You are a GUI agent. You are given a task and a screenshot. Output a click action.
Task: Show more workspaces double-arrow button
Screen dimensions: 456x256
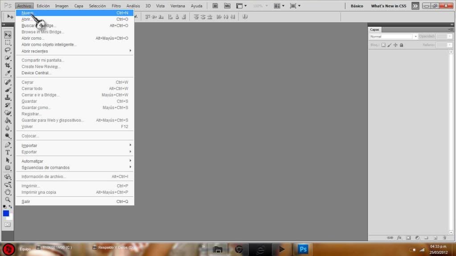point(415,6)
